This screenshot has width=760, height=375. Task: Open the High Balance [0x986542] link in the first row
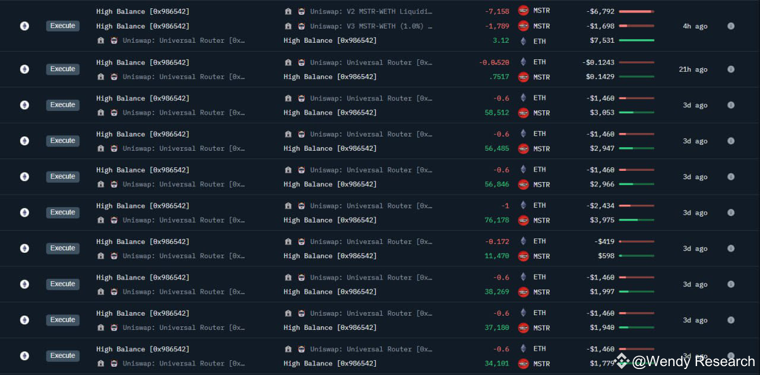(x=142, y=11)
